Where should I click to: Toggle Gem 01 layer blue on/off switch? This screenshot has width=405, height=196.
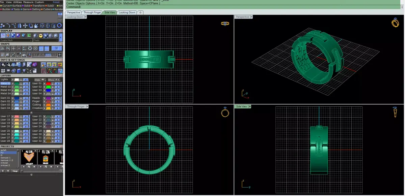coord(26,98)
